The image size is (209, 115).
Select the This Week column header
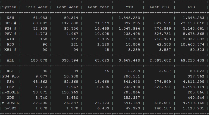pos(37,7)
